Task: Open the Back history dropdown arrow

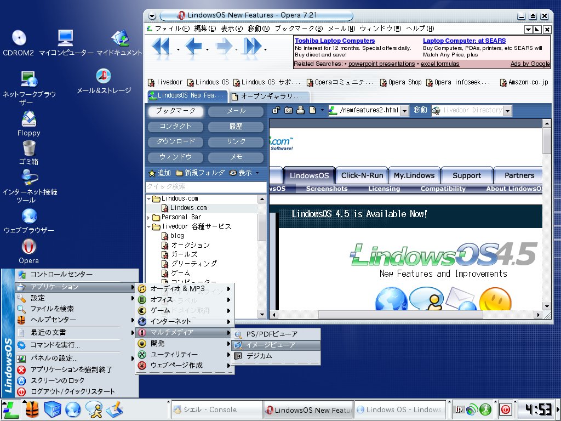Action: (207, 49)
